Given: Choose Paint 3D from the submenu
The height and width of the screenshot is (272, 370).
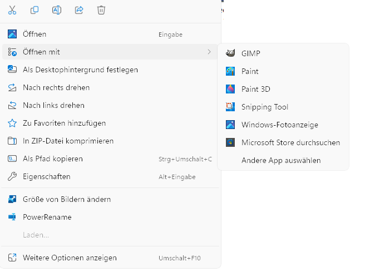Looking at the screenshot, I should point(255,89).
